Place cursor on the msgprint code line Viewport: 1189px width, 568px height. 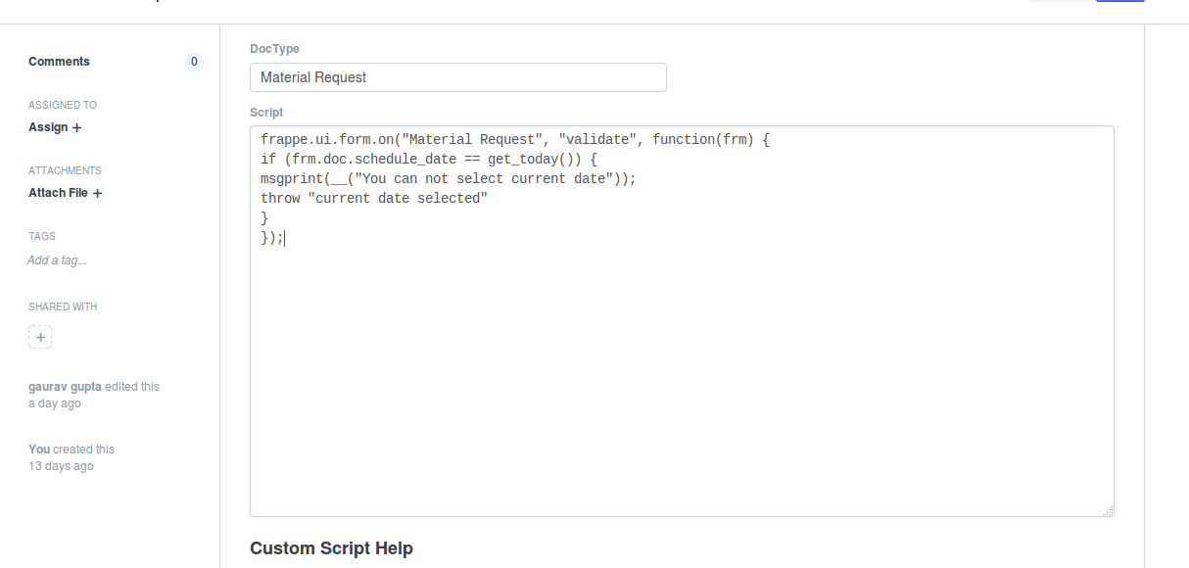[449, 179]
